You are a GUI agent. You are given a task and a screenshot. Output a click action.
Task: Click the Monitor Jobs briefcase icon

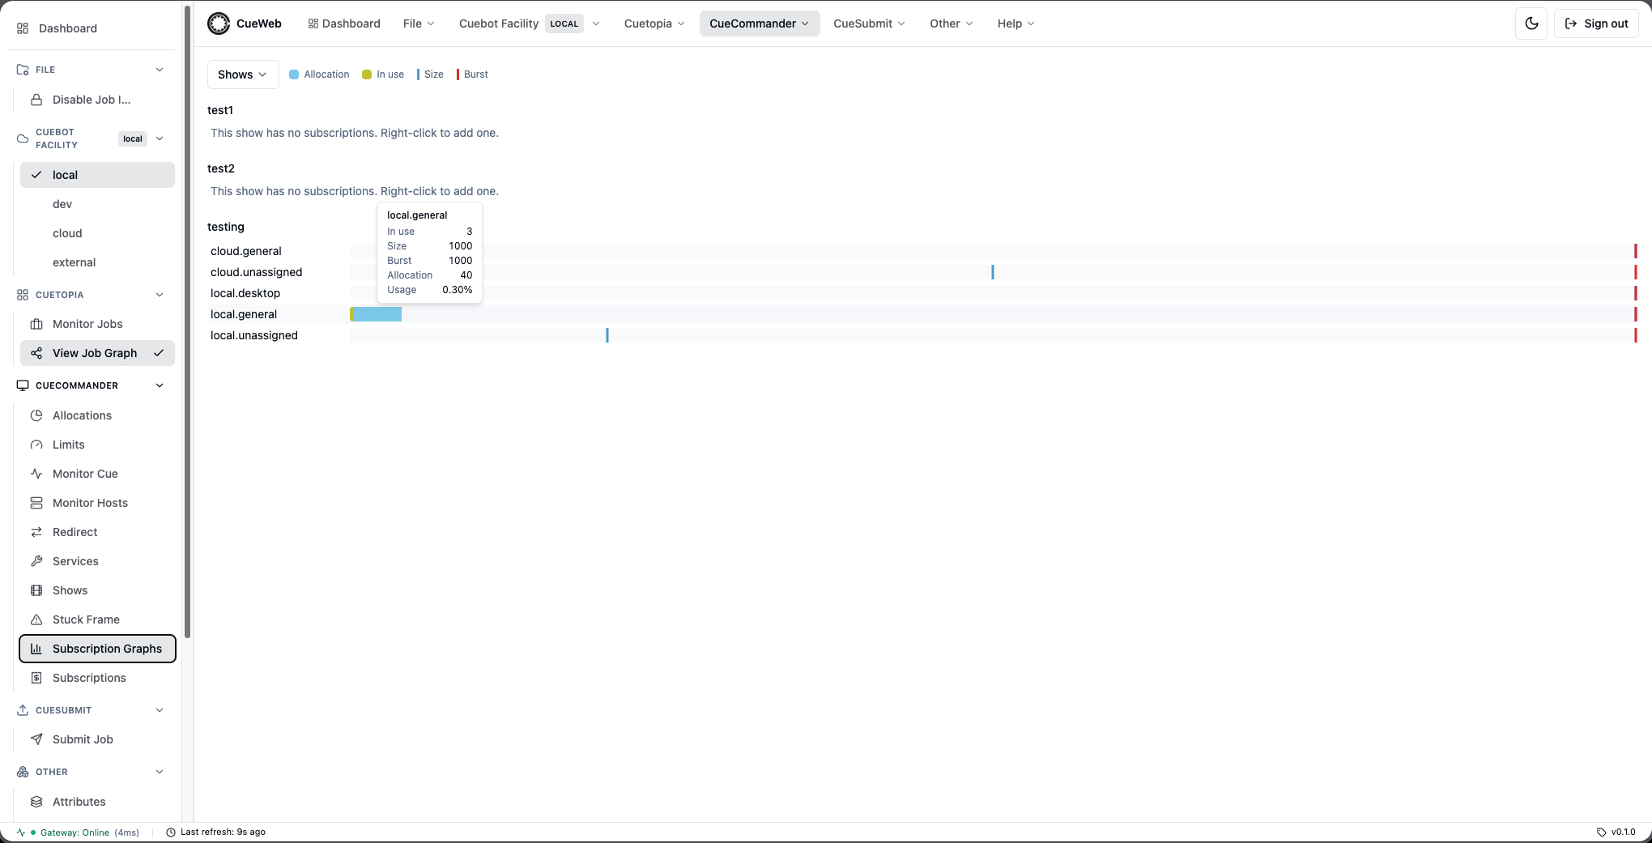point(36,324)
